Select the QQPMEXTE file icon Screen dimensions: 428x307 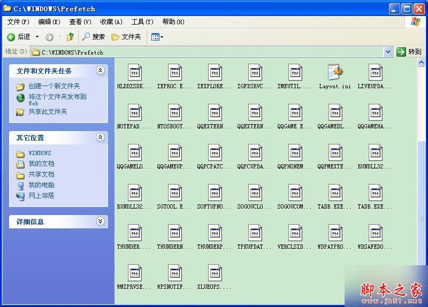335,152
